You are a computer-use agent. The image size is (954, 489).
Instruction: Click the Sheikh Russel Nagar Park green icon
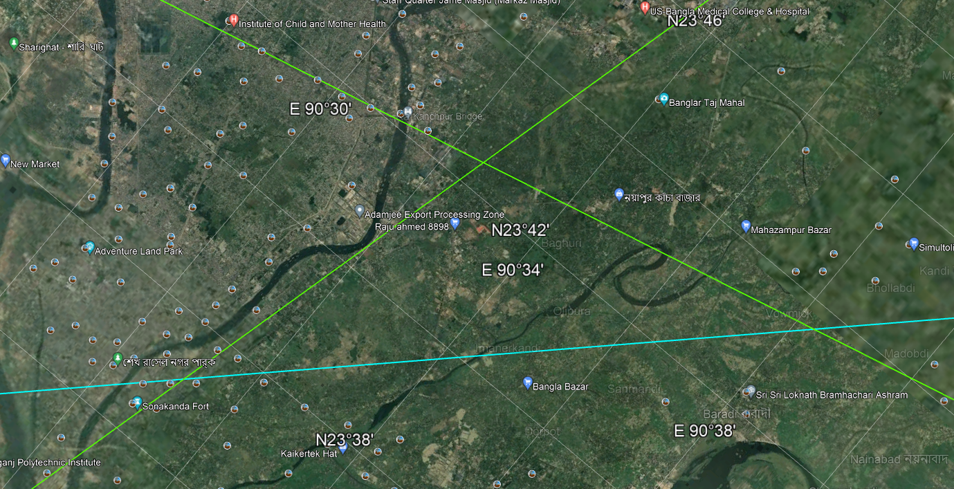117,359
